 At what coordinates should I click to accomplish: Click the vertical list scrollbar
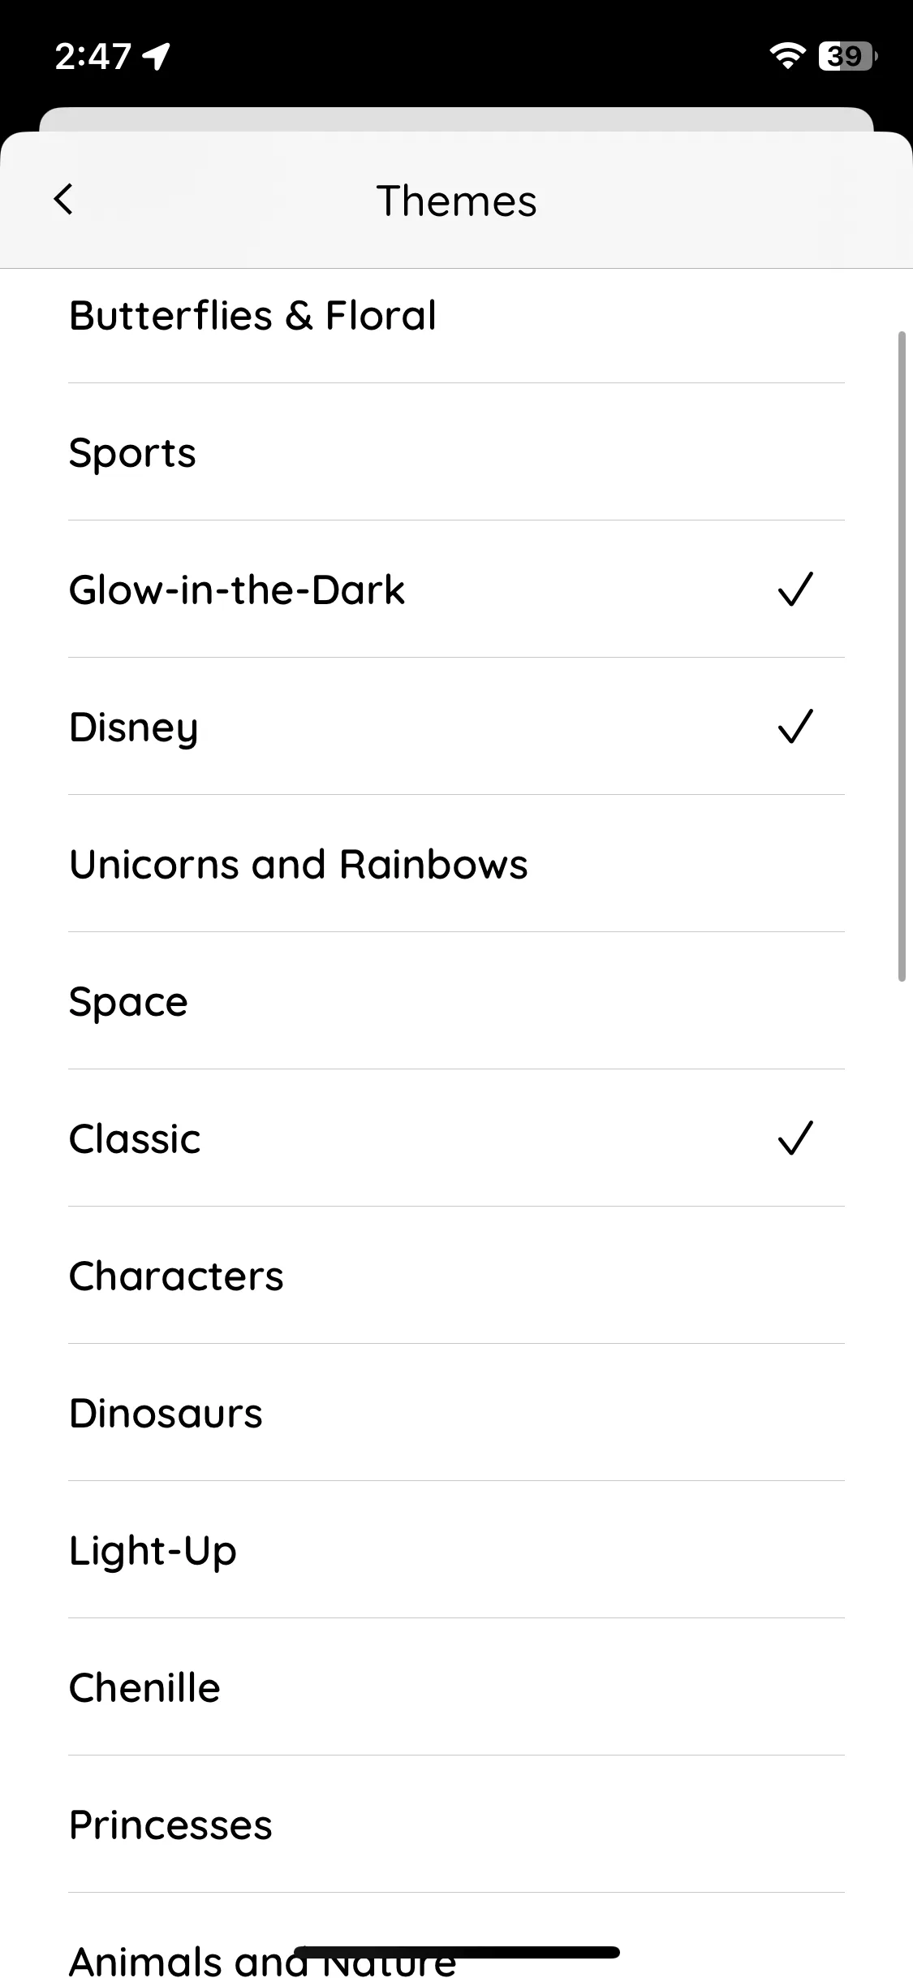click(902, 656)
